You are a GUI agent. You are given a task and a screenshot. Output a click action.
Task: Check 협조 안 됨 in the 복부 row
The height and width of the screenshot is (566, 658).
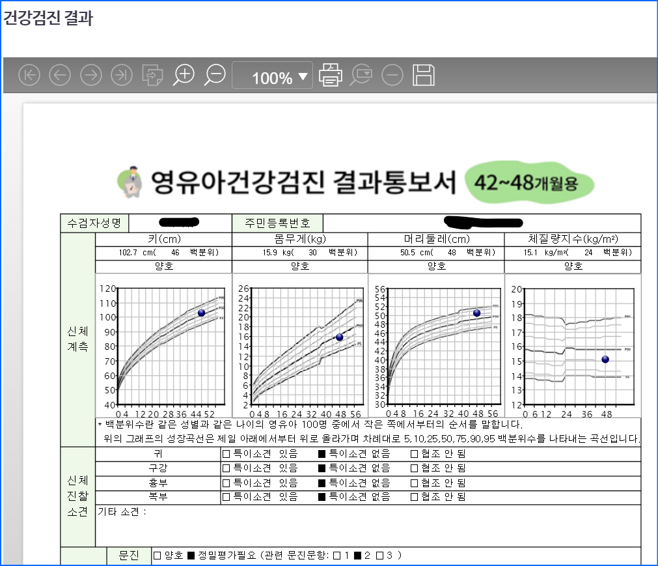pyautogui.click(x=414, y=497)
